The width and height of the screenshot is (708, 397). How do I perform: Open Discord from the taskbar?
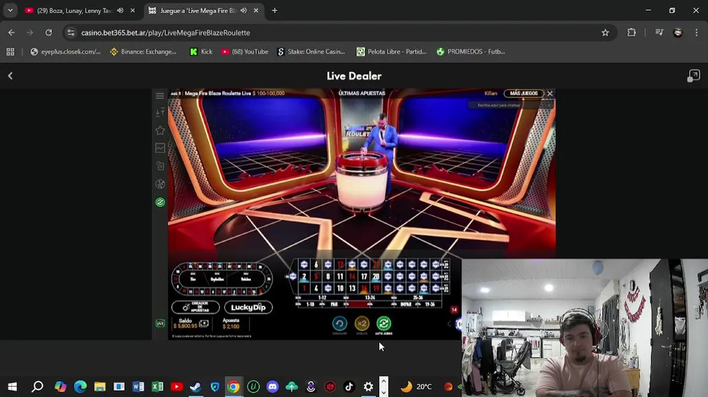tap(272, 387)
